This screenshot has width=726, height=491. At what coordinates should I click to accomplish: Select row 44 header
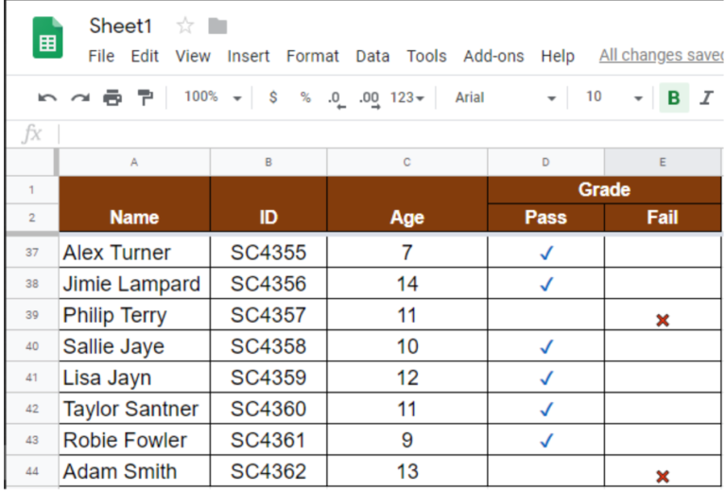click(31, 471)
